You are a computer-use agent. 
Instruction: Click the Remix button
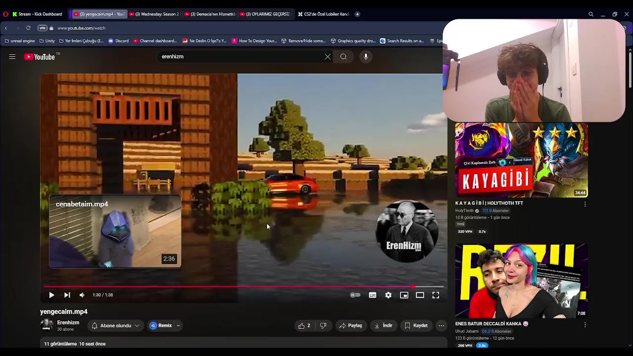point(161,326)
